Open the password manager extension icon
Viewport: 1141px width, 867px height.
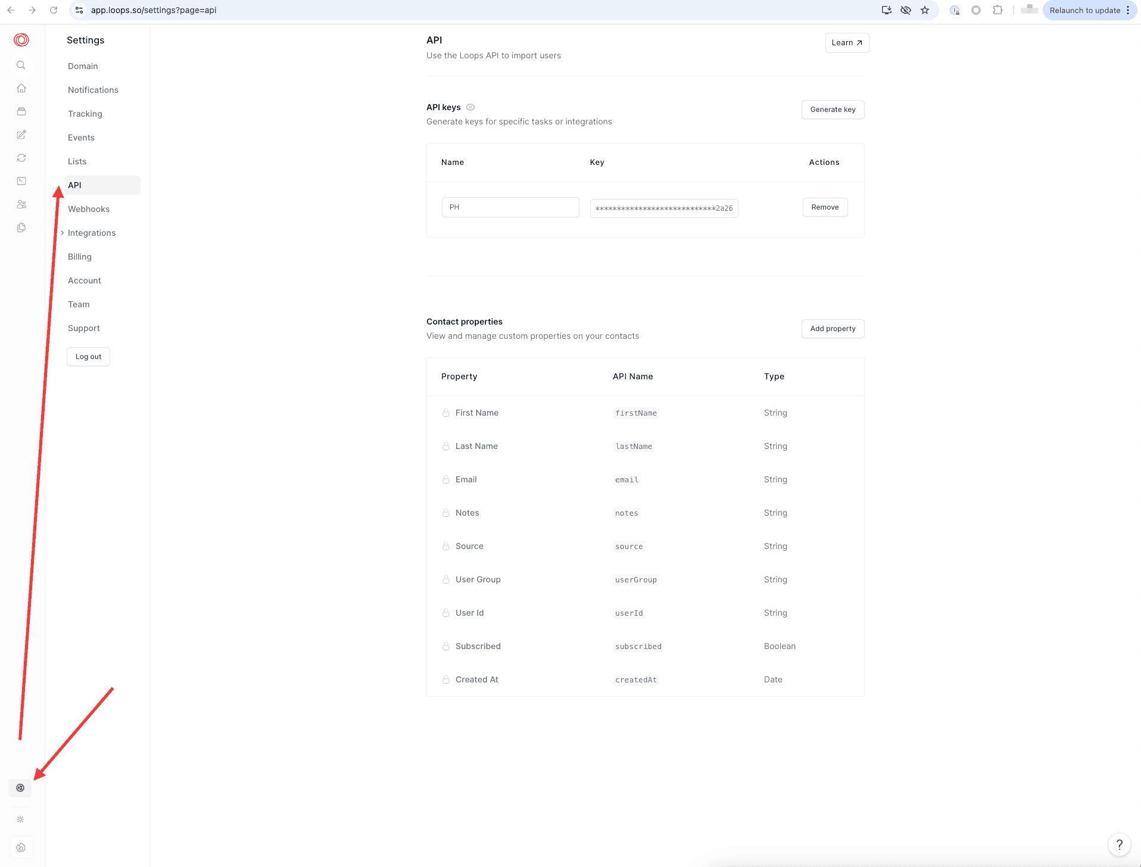(955, 10)
